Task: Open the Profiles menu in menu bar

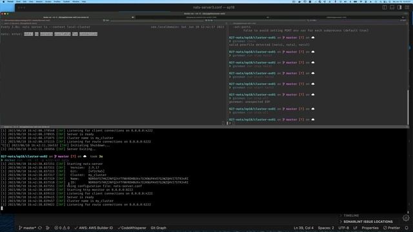Action: click(57, 1)
